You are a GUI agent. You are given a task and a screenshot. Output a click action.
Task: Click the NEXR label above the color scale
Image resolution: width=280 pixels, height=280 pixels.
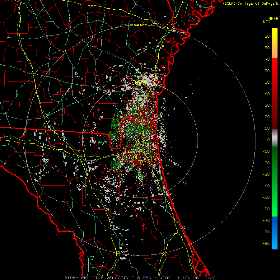pos(273,19)
